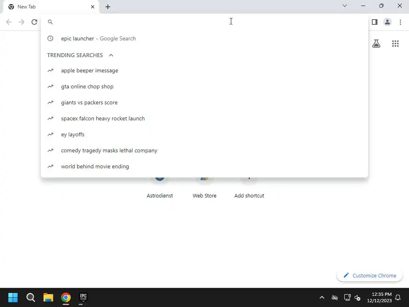
Task: Open the clock showing 12:35 PM
Action: pos(379,297)
